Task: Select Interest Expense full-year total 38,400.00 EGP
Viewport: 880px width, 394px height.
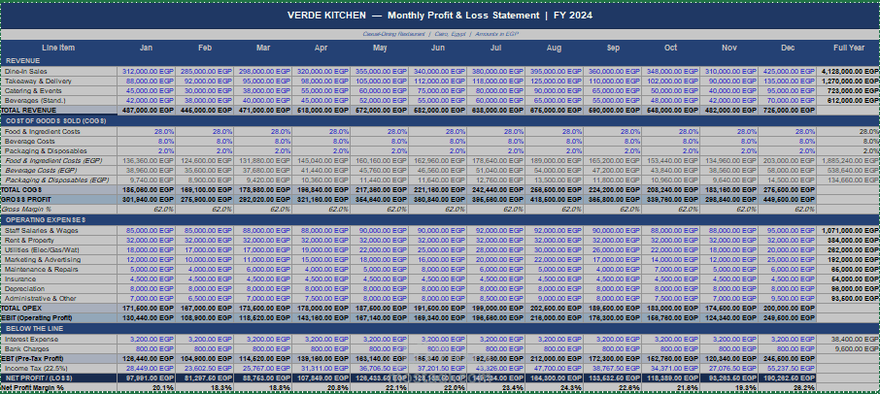Action: pos(848,339)
